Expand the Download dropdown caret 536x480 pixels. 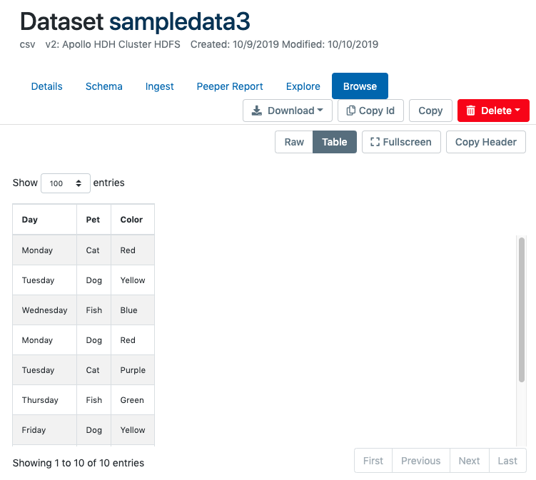click(x=320, y=111)
